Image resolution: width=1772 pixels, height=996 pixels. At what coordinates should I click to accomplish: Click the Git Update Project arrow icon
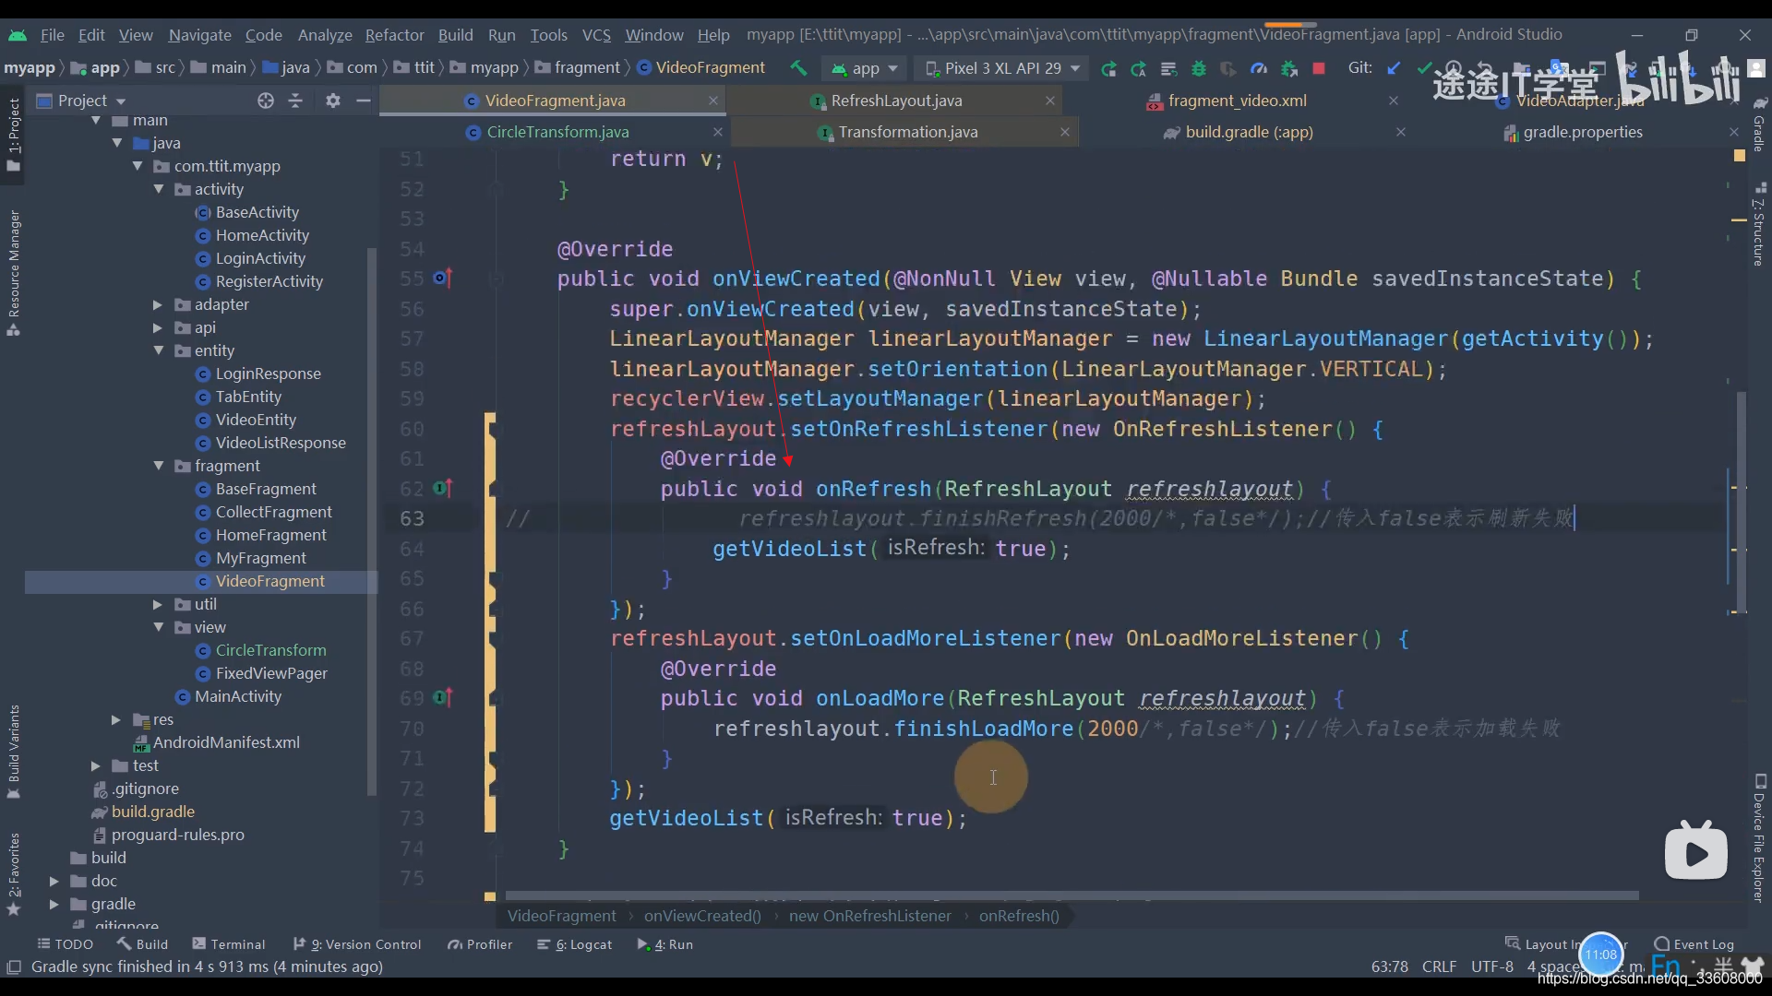[1394, 68]
